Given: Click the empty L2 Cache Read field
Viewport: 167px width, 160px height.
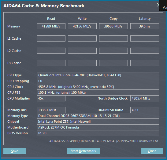Looking at the screenshot, I should tap(51, 51).
